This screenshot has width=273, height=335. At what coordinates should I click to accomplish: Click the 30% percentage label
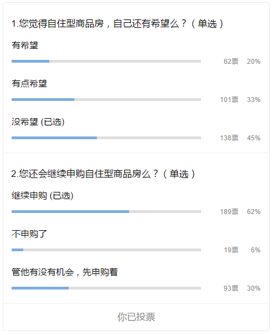[254, 288]
